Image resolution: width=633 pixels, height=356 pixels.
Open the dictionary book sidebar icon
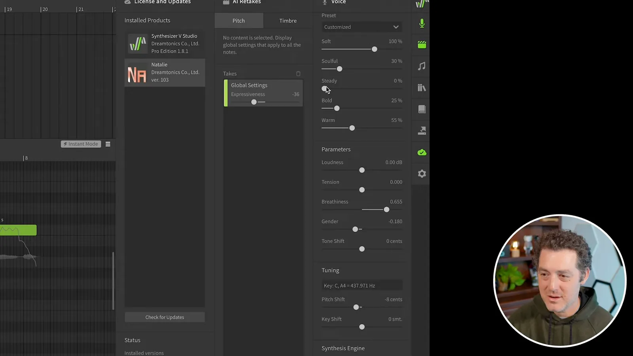(422, 109)
